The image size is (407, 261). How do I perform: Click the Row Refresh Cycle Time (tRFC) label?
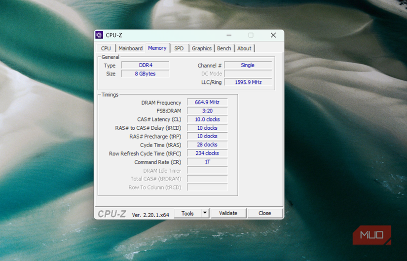(x=145, y=154)
